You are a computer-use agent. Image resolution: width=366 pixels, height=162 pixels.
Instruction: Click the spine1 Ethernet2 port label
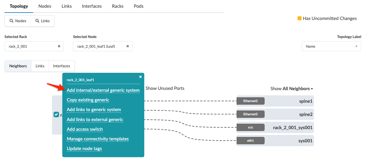click(250, 101)
